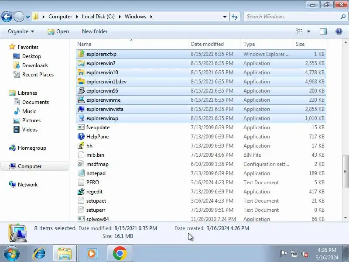Open the dropdown arrow after Windows in breadcrumb

(x=151, y=17)
